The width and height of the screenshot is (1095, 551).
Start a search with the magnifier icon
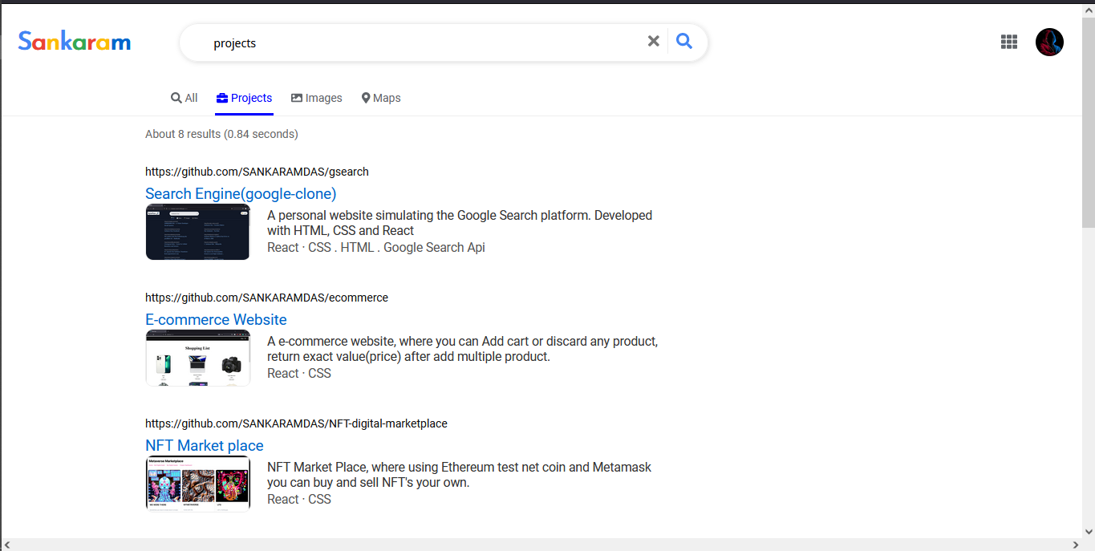[683, 40]
